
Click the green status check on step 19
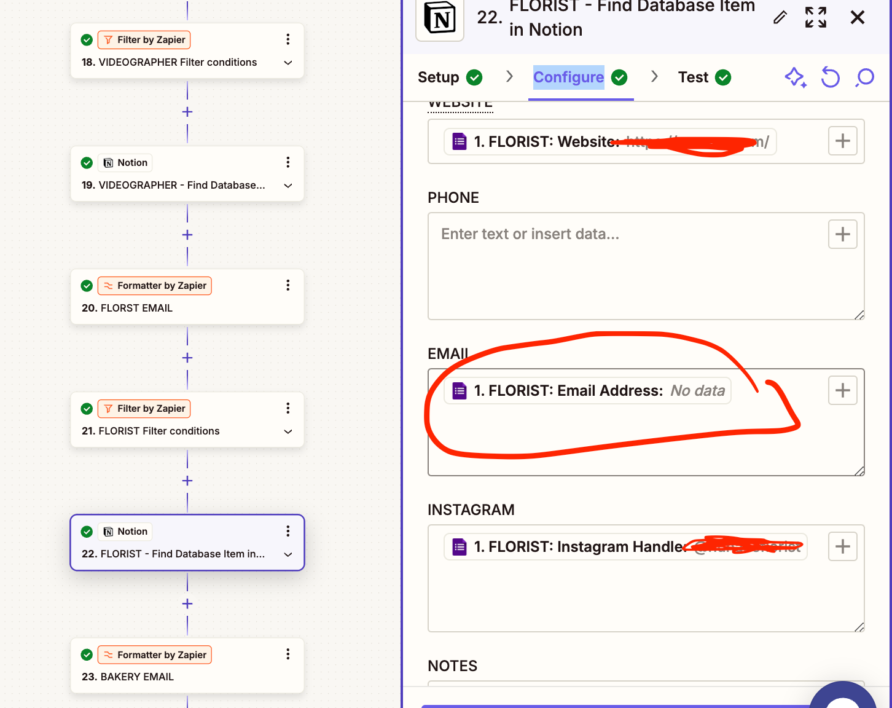(x=87, y=163)
